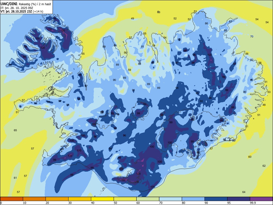Click the 'UWC/DINI: Rakastig (%) í 2 m hæð' title

pos(26,4)
